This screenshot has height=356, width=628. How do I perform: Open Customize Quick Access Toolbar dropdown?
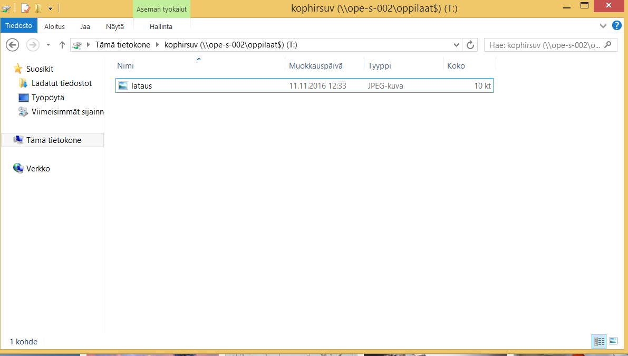point(50,8)
